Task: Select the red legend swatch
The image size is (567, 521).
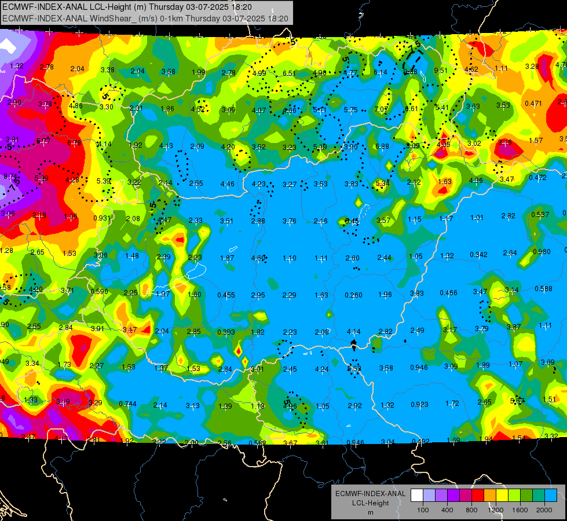Action: pyautogui.click(x=478, y=496)
